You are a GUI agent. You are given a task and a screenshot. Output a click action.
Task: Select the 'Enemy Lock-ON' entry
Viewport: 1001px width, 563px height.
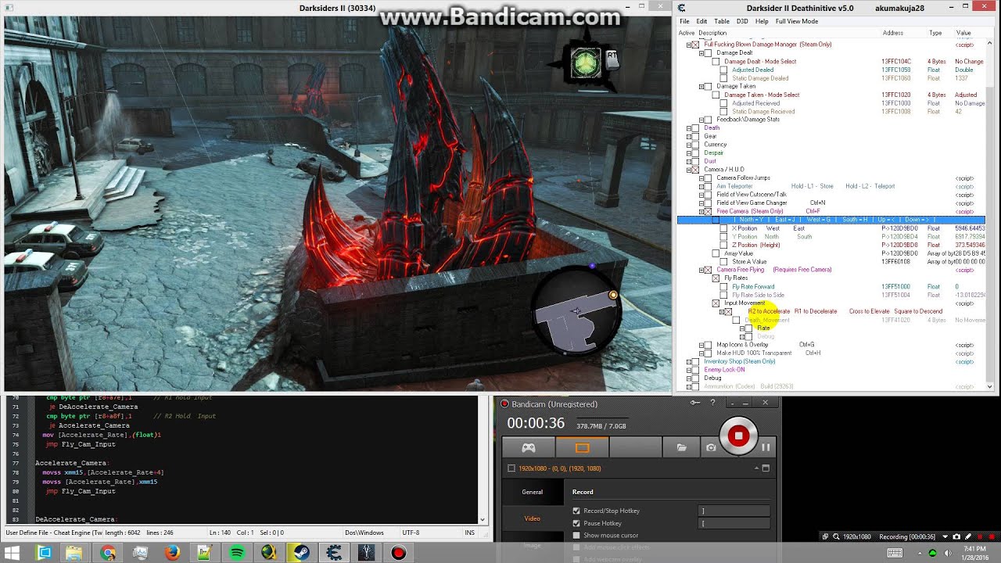pos(724,370)
